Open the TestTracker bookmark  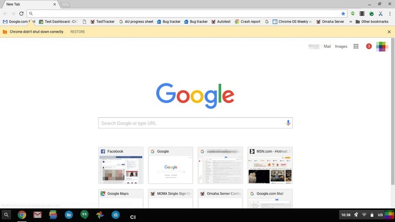point(102,21)
